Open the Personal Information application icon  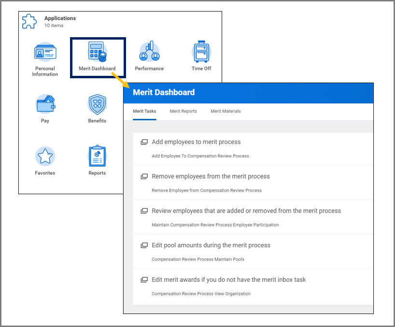[45, 52]
